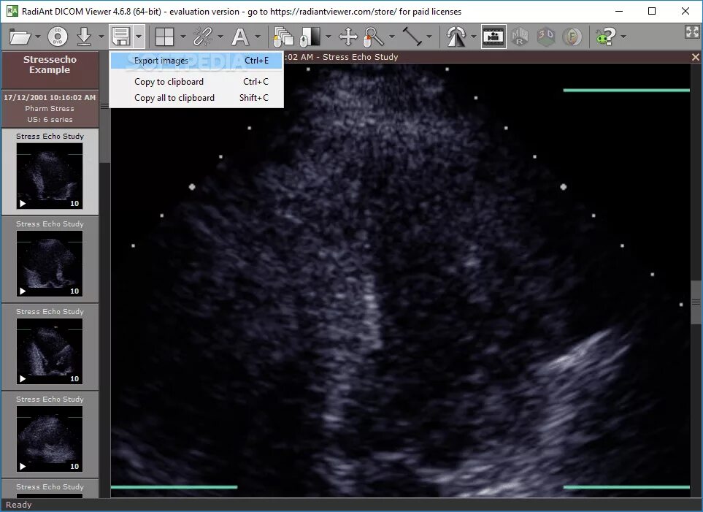Image resolution: width=703 pixels, height=512 pixels.
Task: Toggle the series synchronization chain icon
Action: [x=203, y=37]
